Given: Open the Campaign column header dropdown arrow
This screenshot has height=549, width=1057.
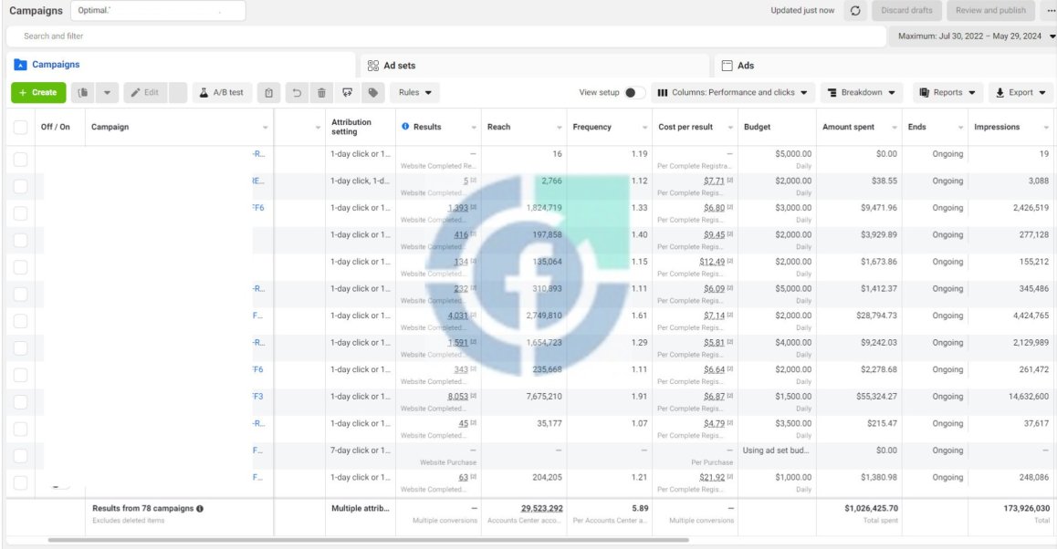Looking at the screenshot, I should (x=265, y=128).
